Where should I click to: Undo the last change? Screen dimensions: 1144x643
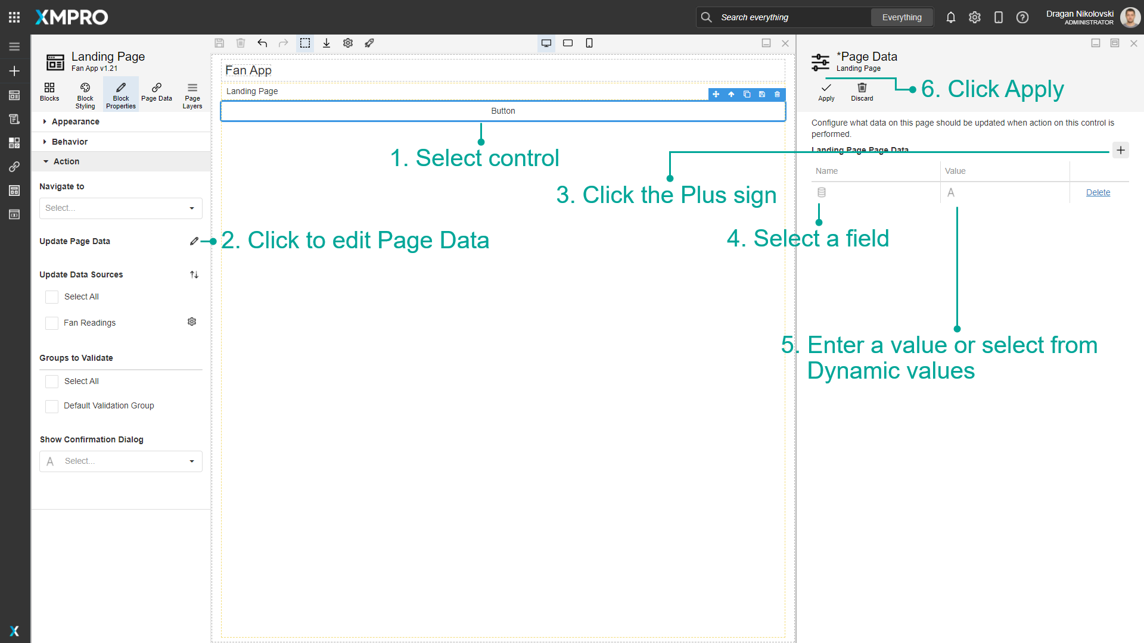262,43
